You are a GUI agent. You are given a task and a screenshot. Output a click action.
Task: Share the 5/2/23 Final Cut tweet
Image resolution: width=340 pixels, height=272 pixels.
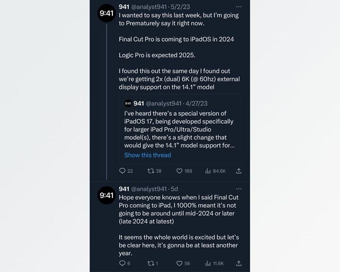tap(238, 170)
